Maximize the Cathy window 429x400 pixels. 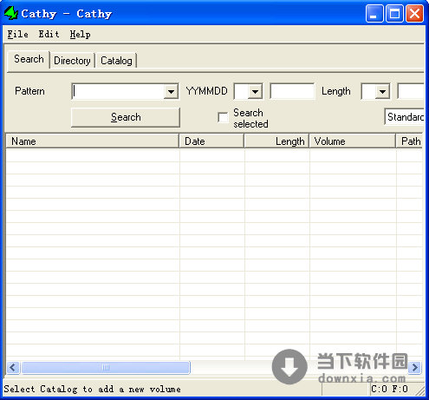[x=394, y=14]
